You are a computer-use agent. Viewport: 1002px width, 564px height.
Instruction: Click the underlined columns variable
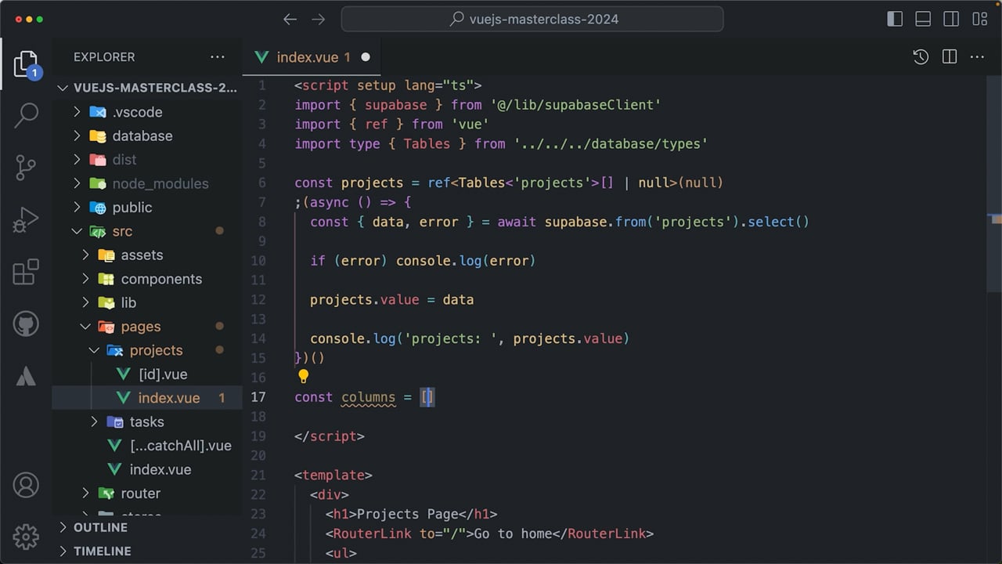coord(369,397)
